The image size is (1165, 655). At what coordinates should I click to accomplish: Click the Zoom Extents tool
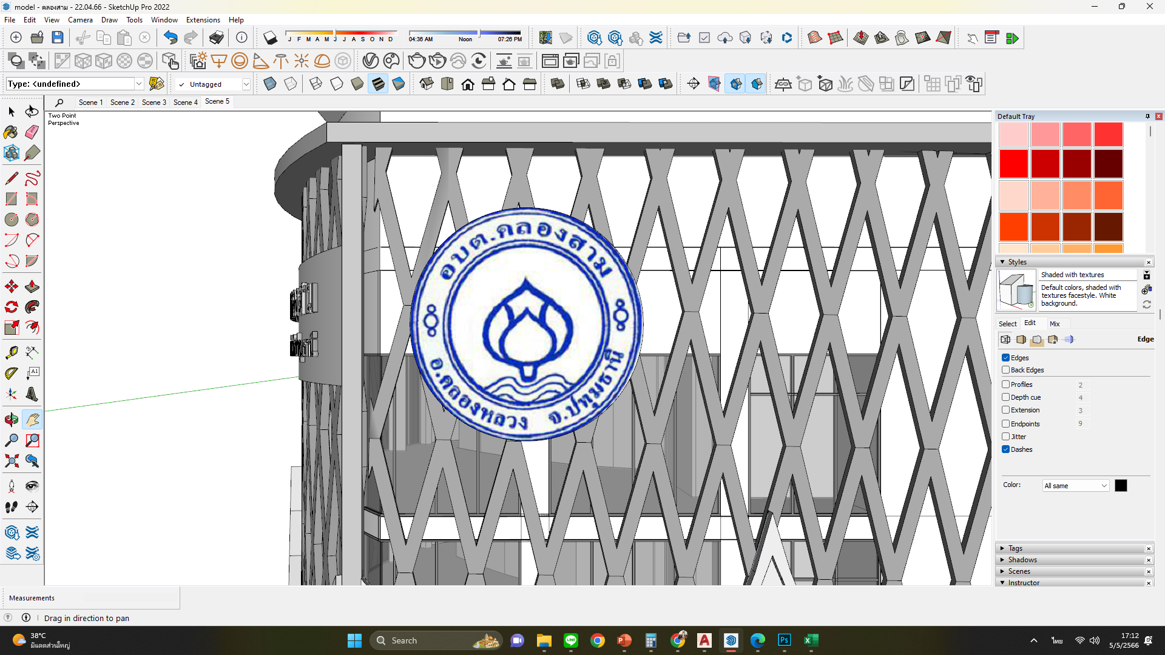tap(11, 461)
